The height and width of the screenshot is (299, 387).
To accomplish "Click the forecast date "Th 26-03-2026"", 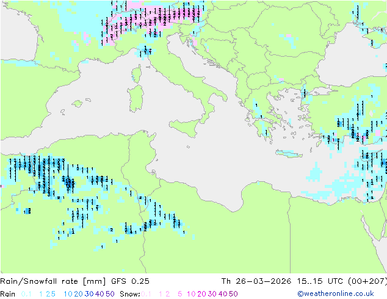I will [256, 281].
